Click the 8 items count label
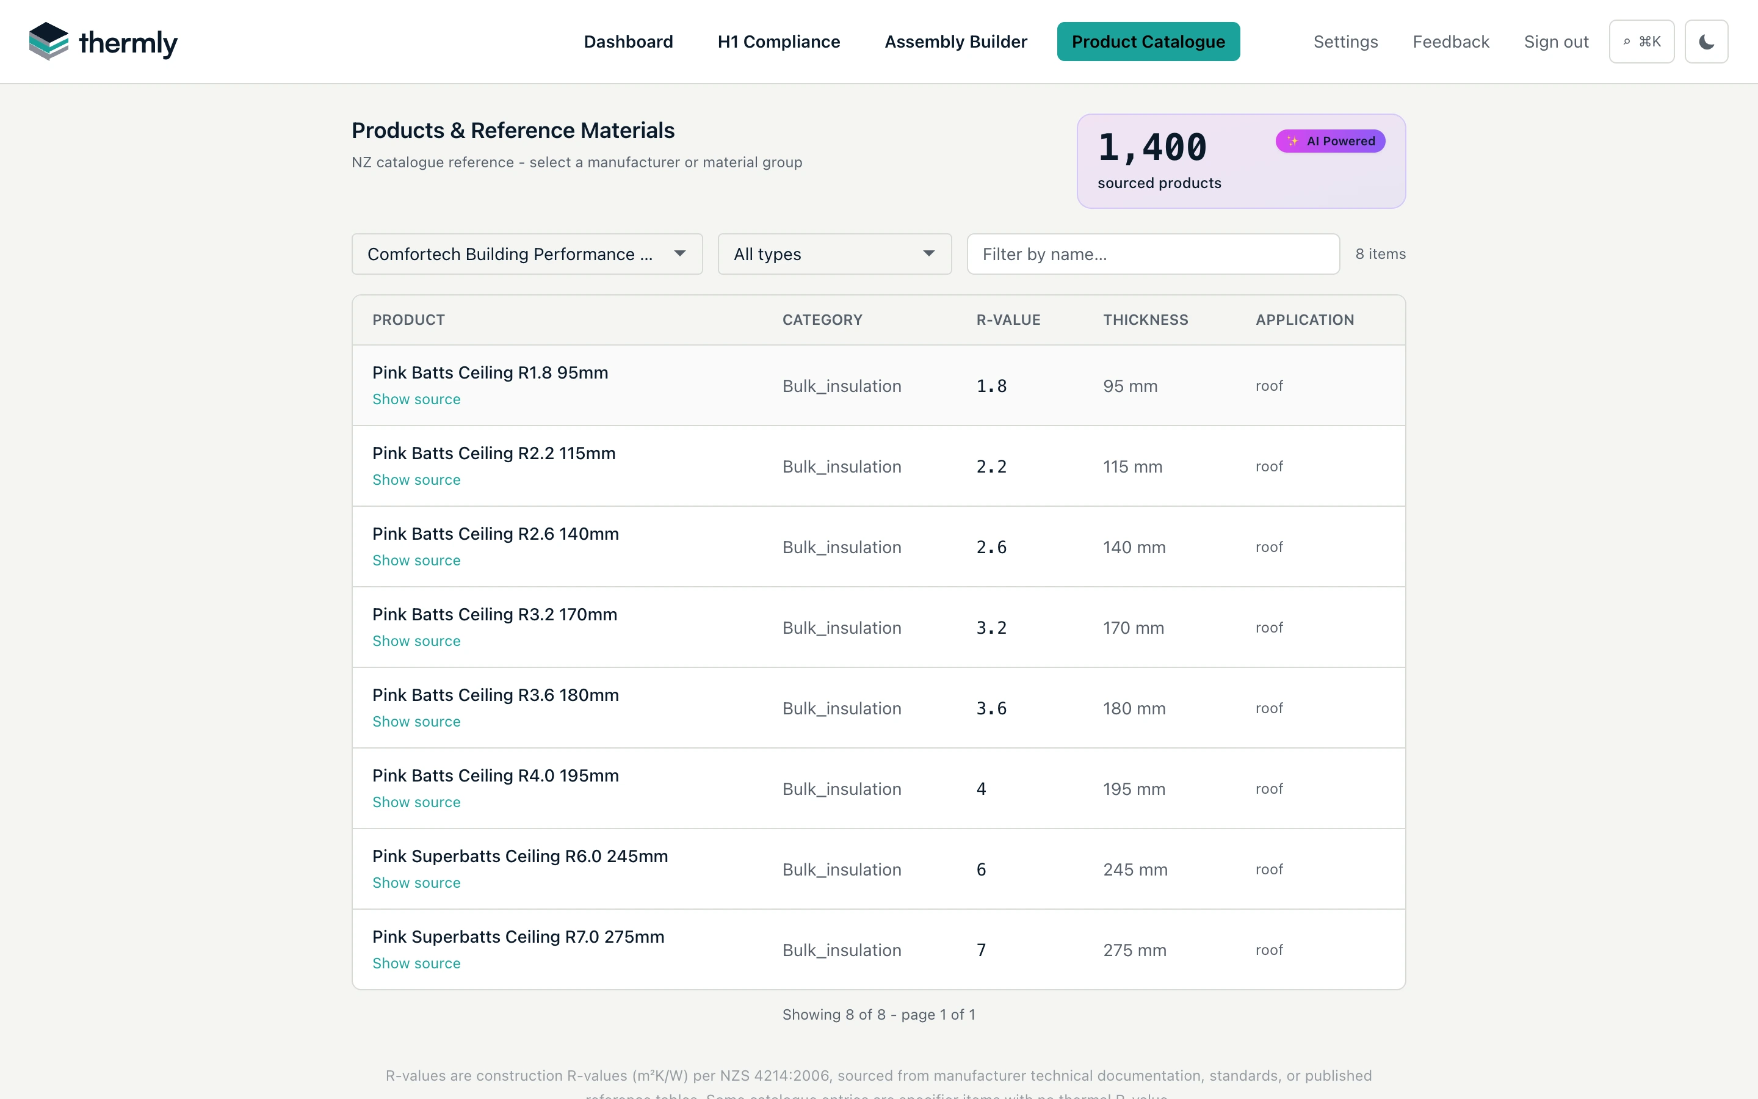1758x1099 pixels. [x=1380, y=253]
